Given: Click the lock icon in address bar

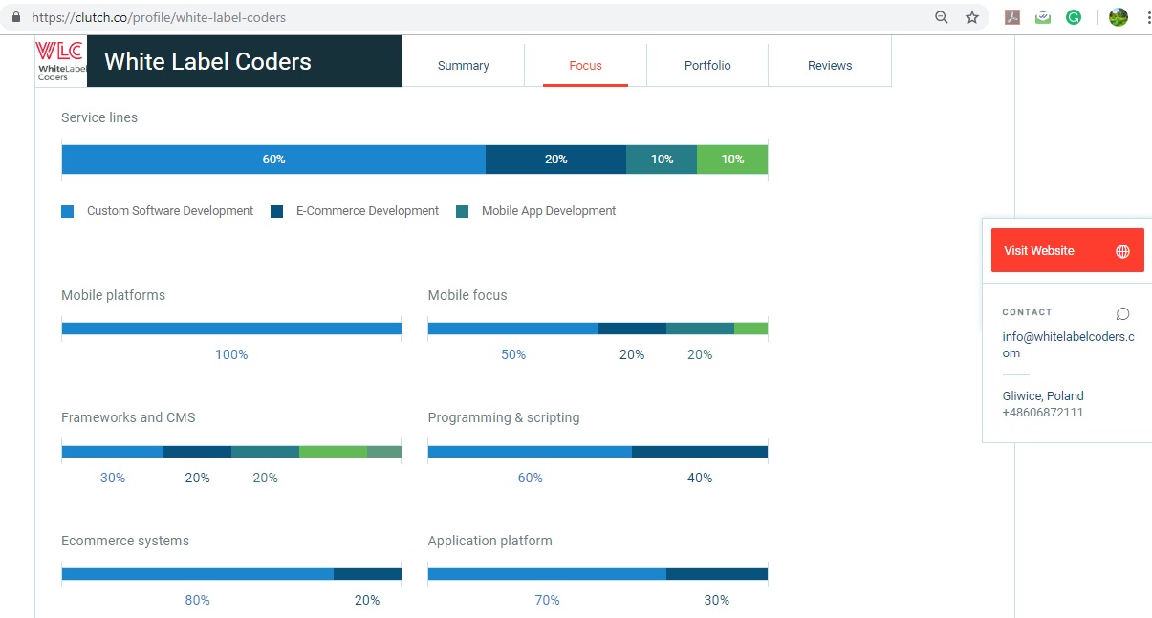Looking at the screenshot, I should (x=16, y=17).
